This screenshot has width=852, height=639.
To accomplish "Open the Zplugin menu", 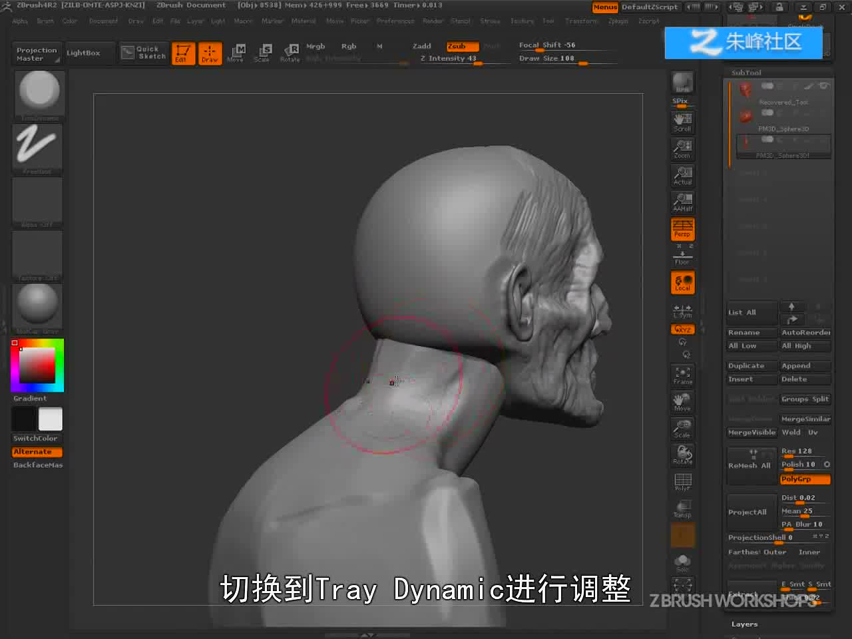I will pyautogui.click(x=618, y=21).
